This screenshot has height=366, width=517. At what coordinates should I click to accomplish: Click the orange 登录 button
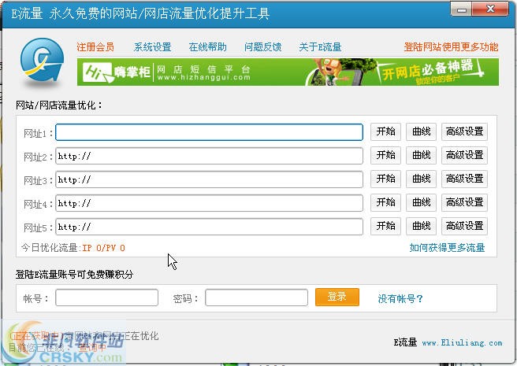337,298
